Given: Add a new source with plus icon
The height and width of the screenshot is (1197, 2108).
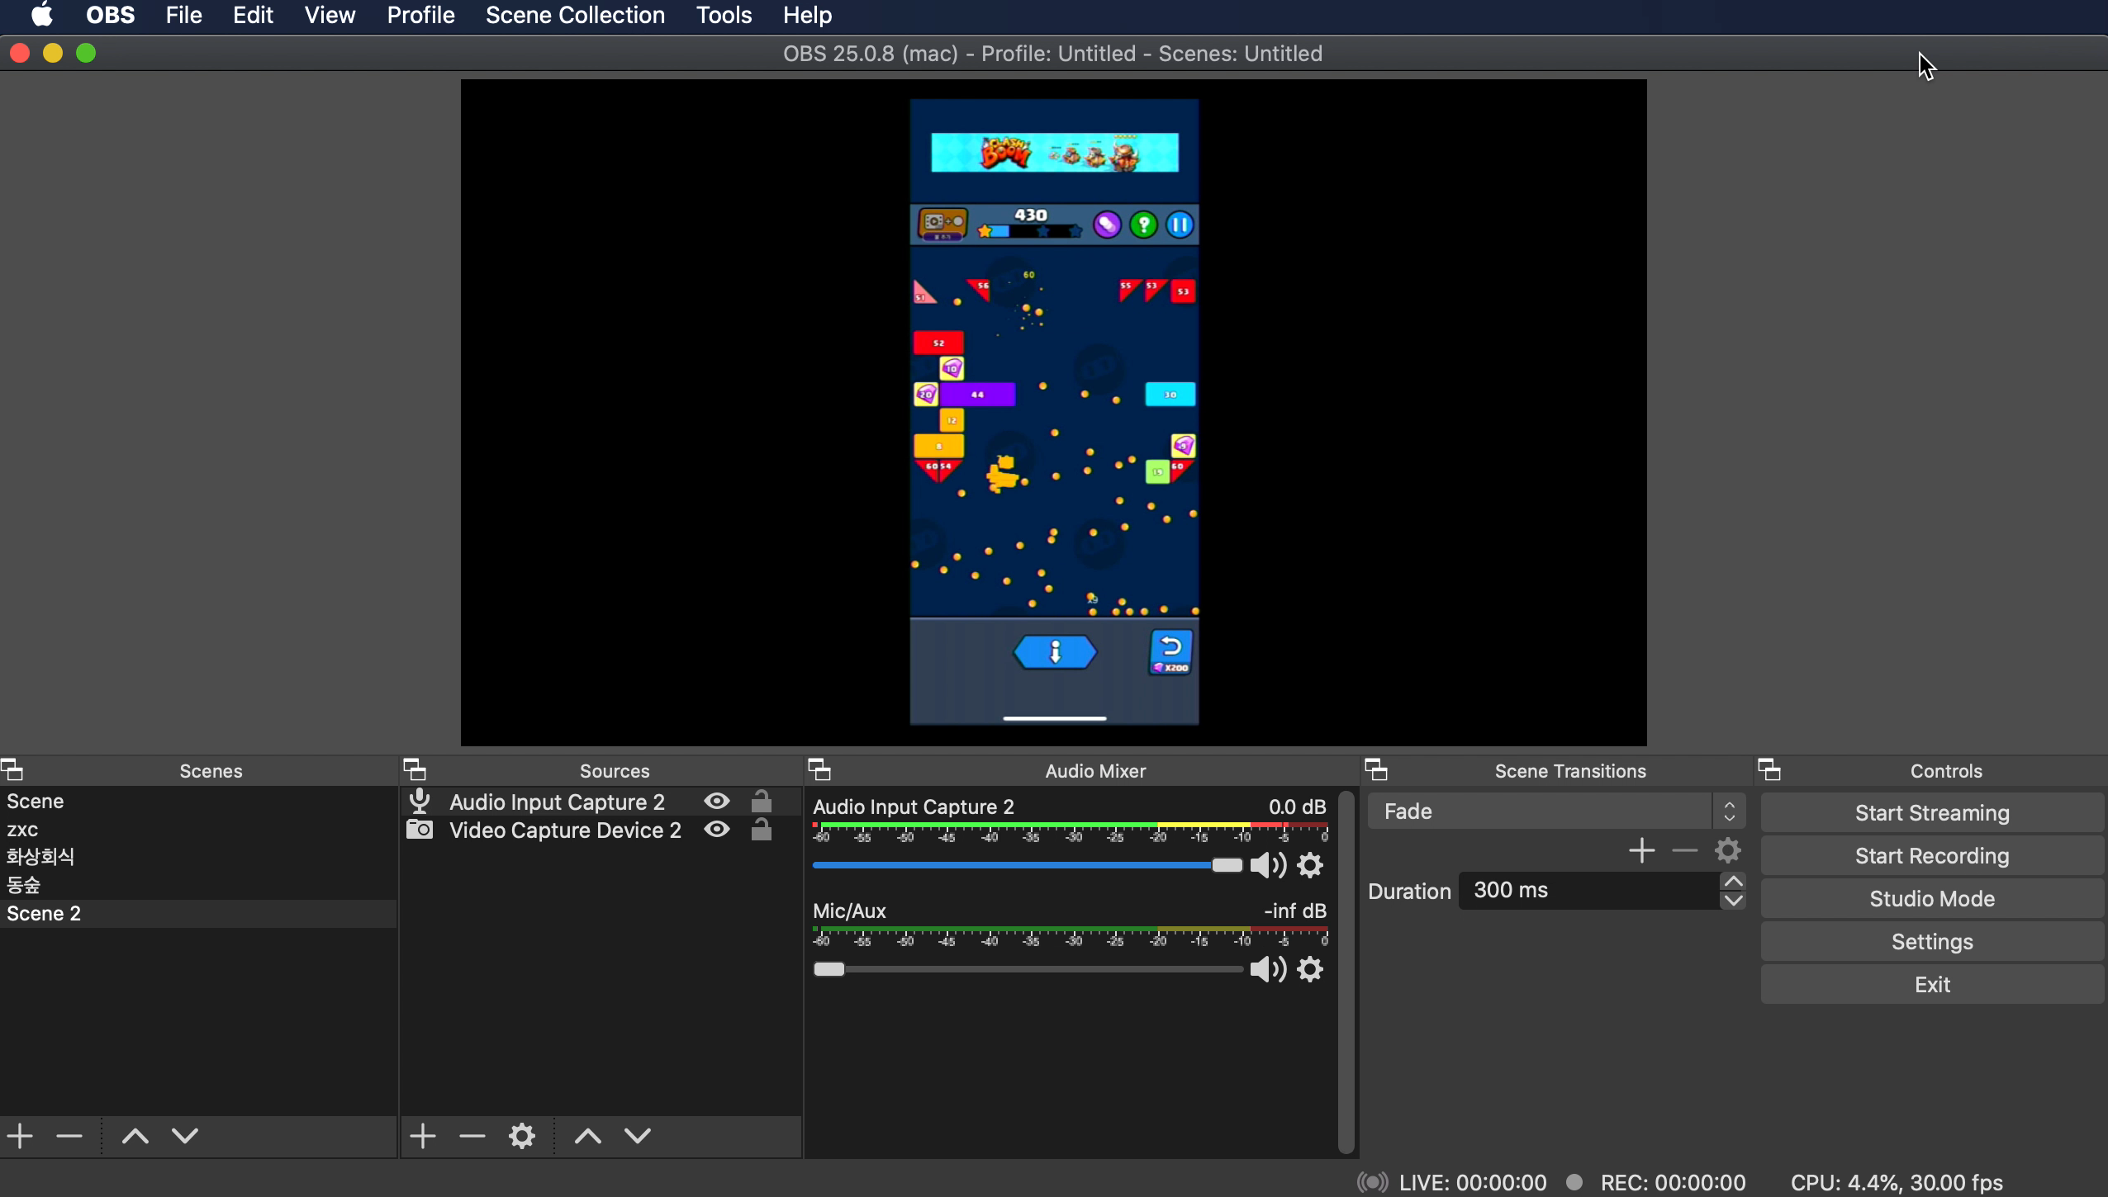Looking at the screenshot, I should coord(423,1137).
